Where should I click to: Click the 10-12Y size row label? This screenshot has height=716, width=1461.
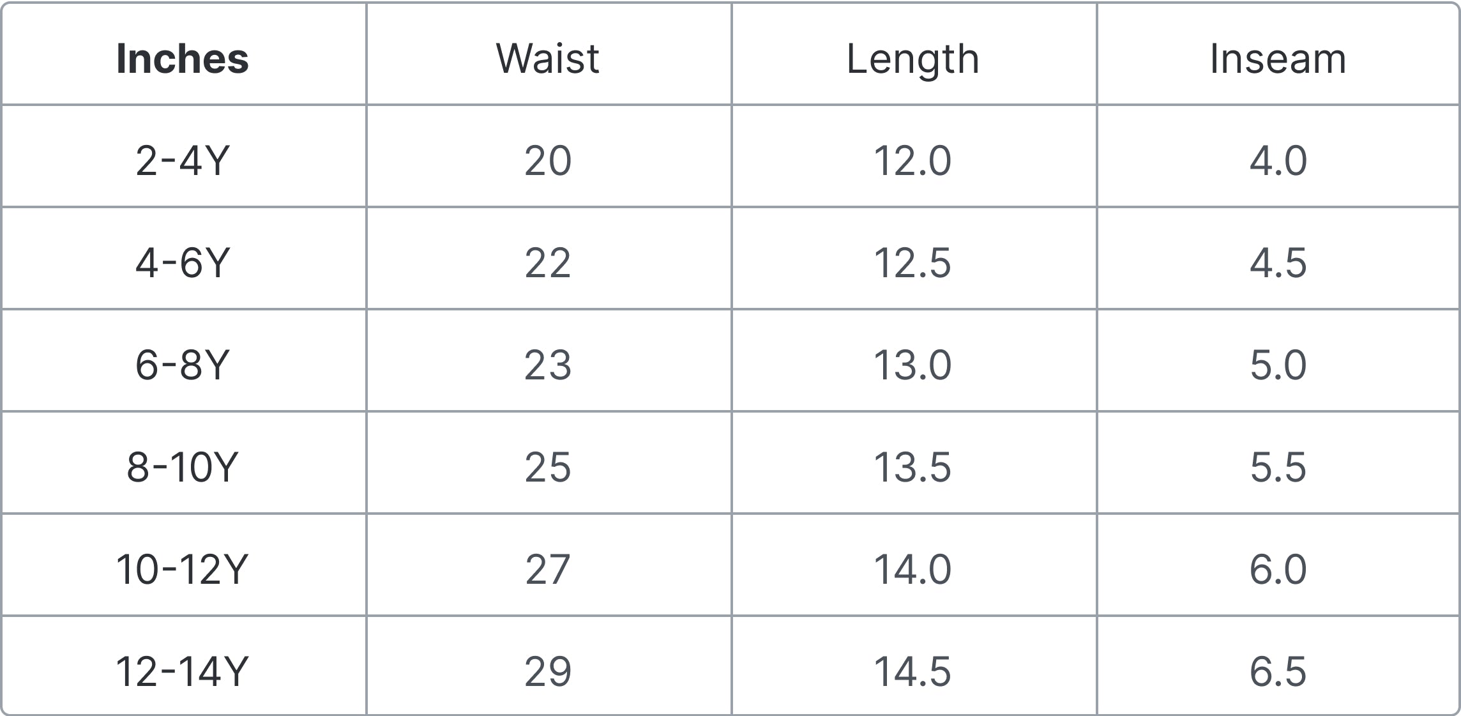(183, 569)
